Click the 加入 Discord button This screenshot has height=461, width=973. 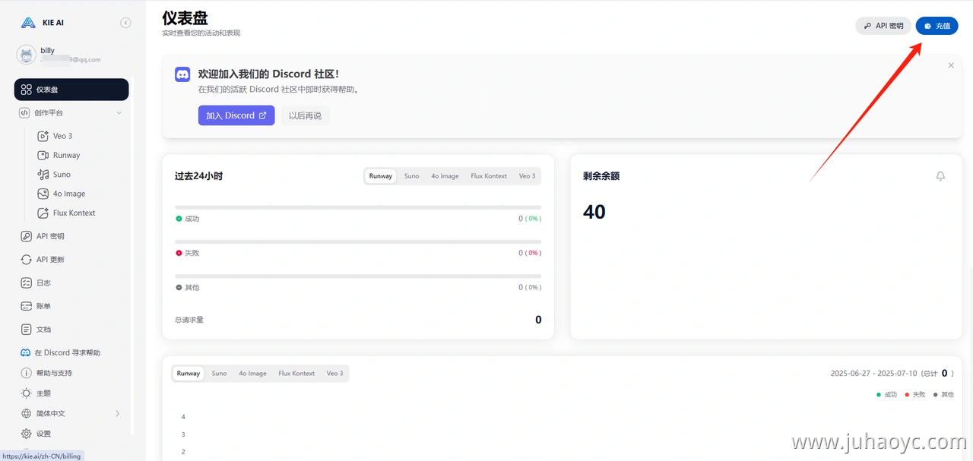pos(236,115)
